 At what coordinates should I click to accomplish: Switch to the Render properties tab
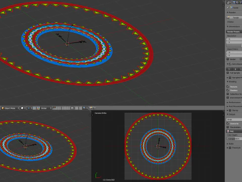(234, 3)
